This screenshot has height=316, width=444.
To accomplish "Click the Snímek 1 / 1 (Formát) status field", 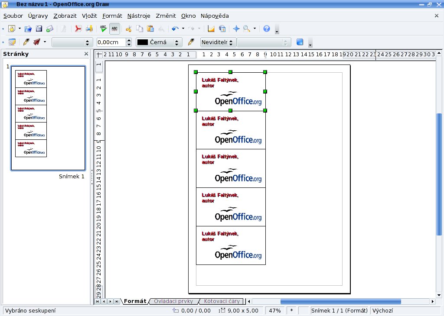I will [x=340, y=311].
